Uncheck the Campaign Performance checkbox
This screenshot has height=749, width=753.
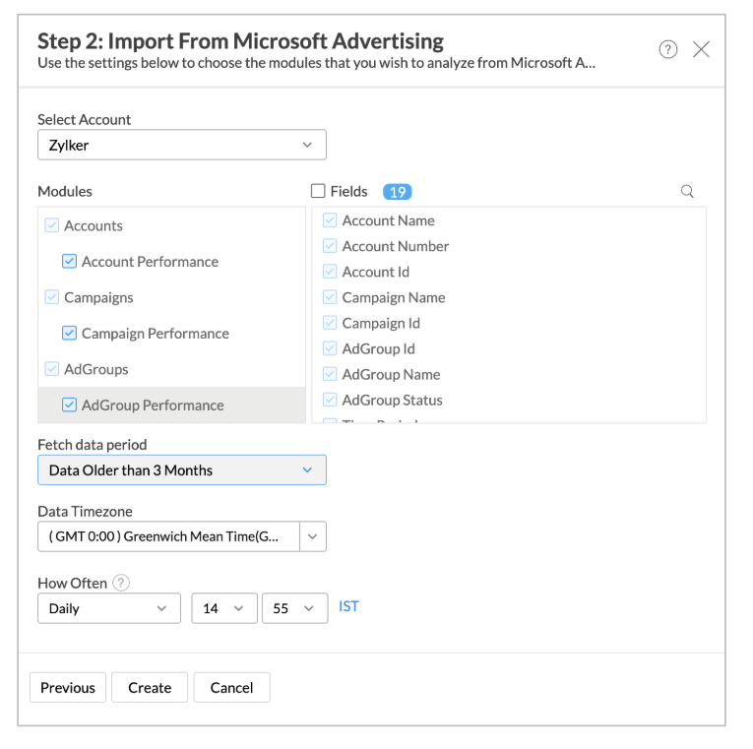tap(69, 333)
